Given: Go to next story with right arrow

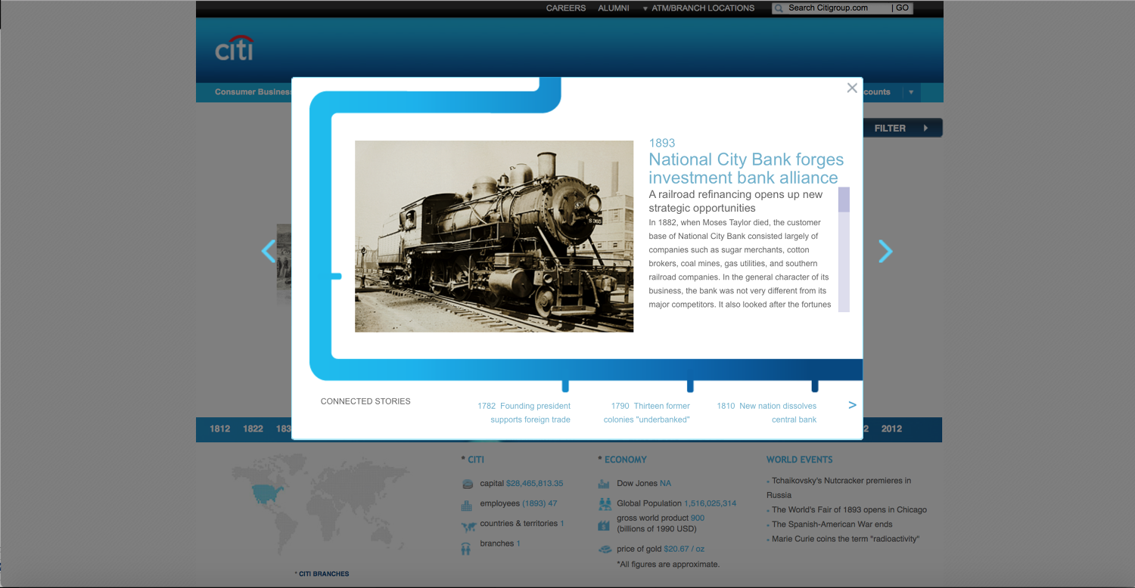Looking at the screenshot, I should (885, 251).
